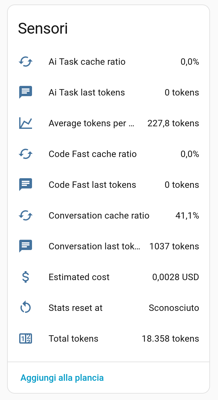
Task: Click the Conversation last tokens chat icon
Action: 26,246
